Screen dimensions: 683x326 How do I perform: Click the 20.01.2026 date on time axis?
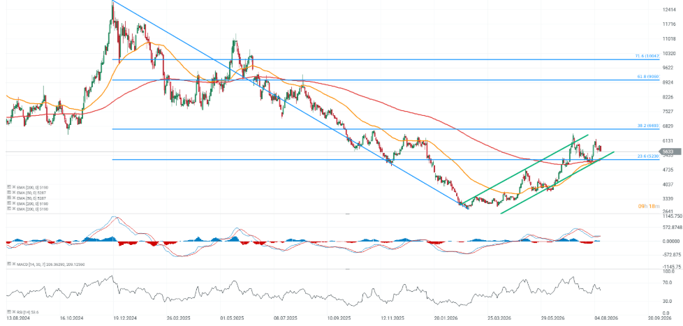(x=446, y=318)
